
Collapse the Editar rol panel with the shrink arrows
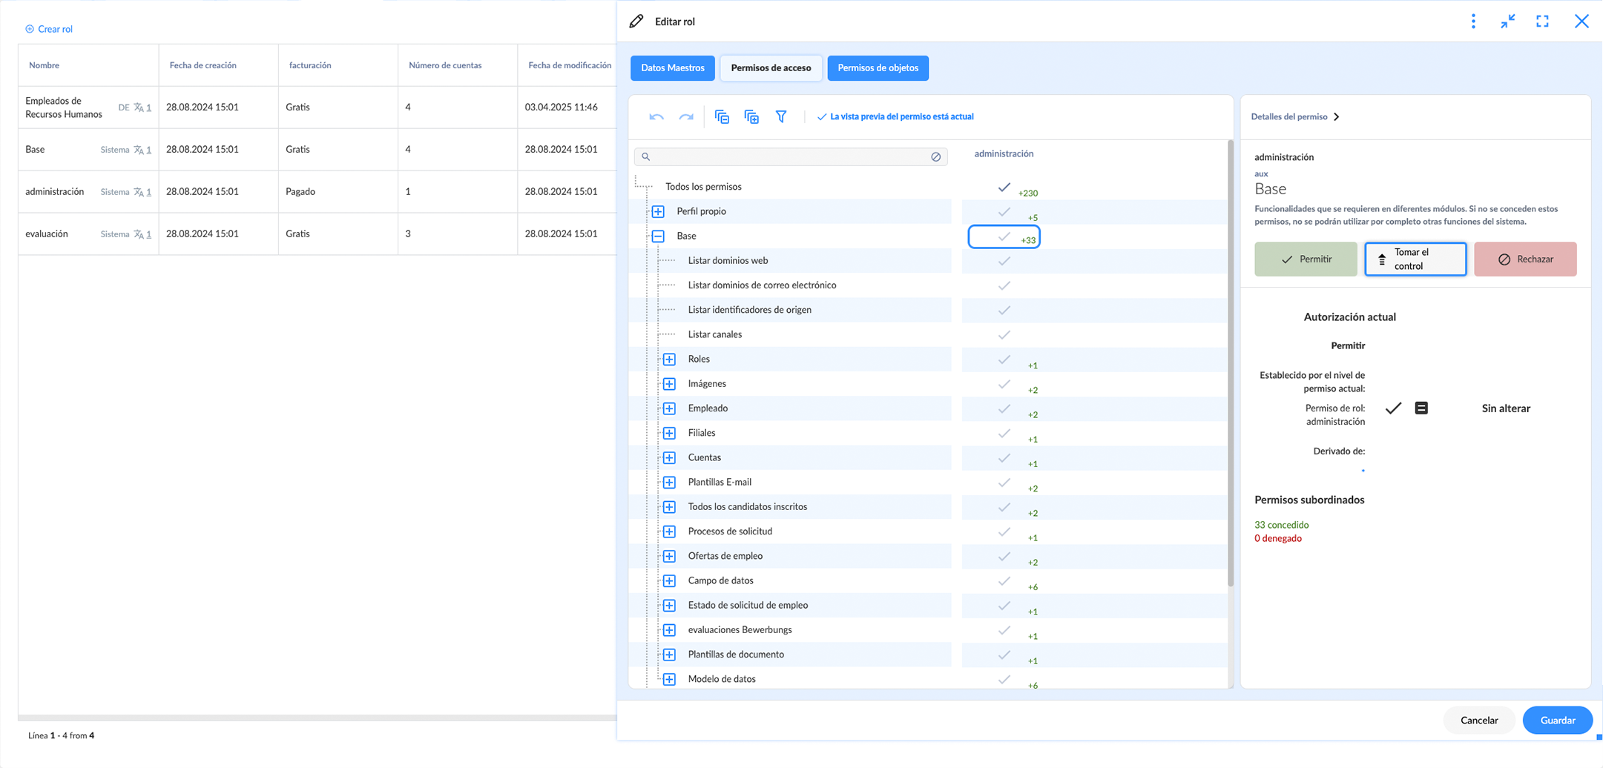click(x=1507, y=21)
